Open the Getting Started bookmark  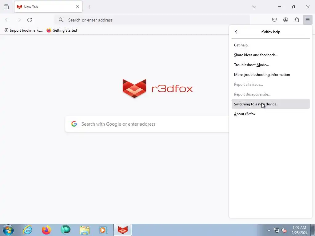pos(62,30)
